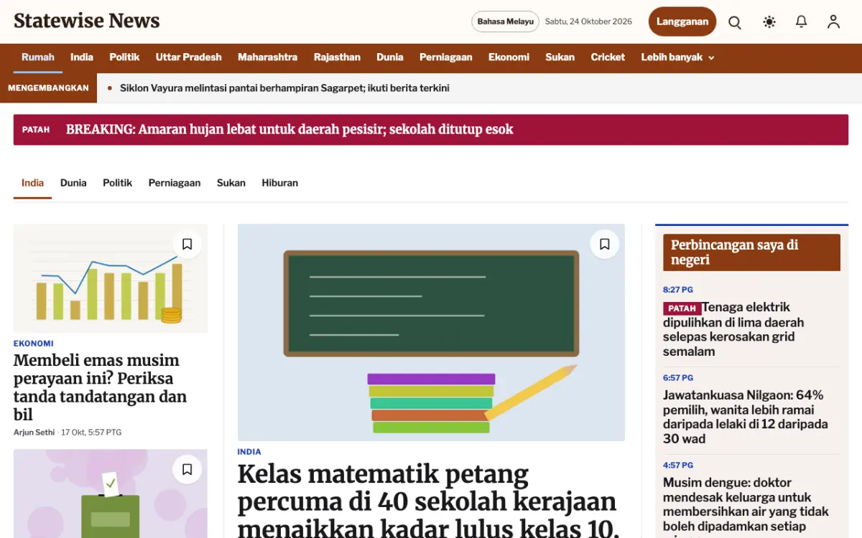
Task: Click the INDIA label above main headline
Action: pos(249,452)
